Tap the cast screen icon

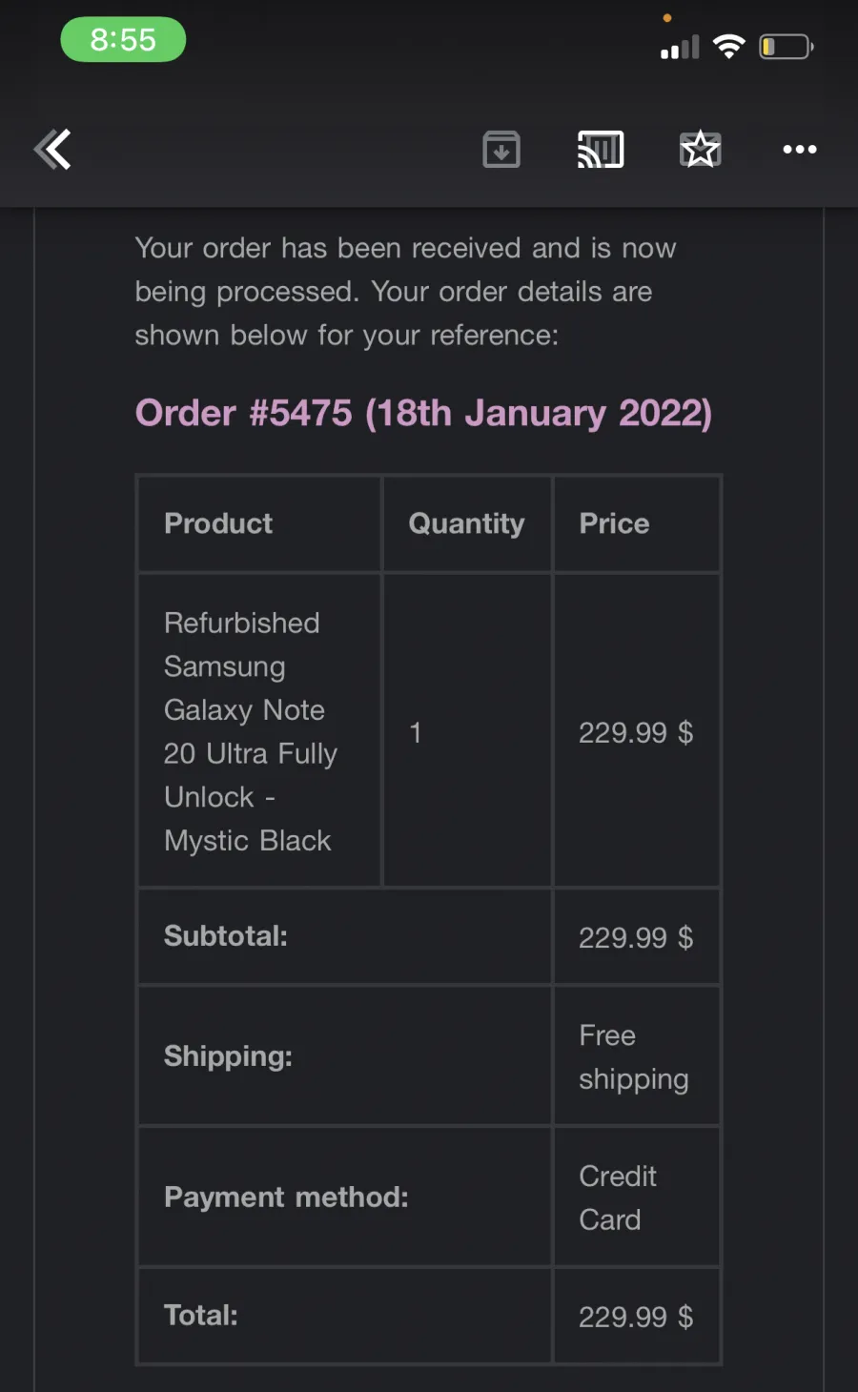(x=601, y=149)
